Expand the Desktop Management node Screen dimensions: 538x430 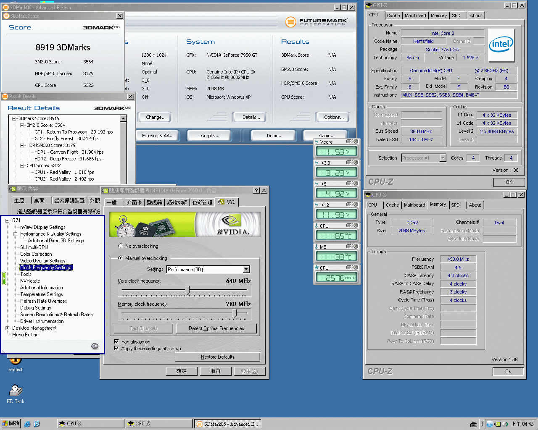click(x=7, y=328)
